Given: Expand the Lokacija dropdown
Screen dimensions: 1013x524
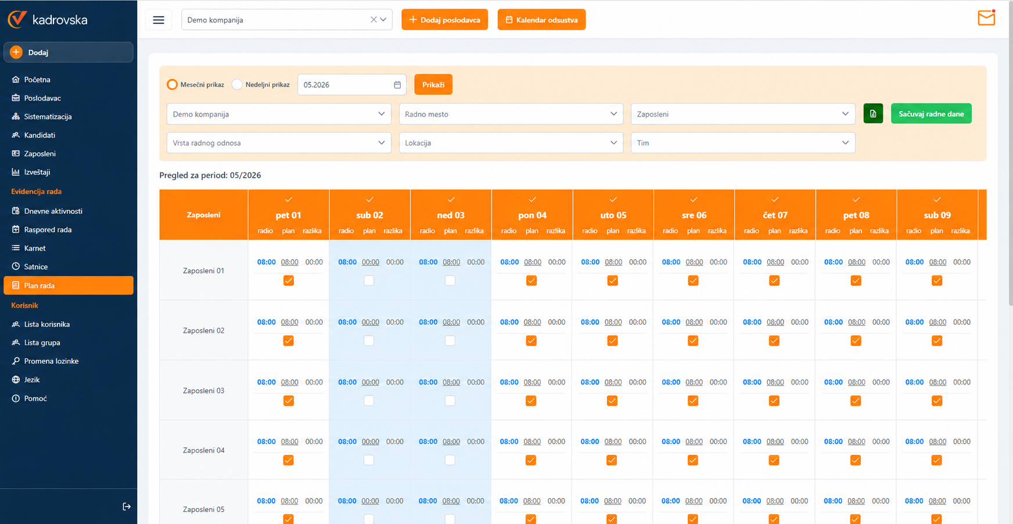Looking at the screenshot, I should (511, 143).
